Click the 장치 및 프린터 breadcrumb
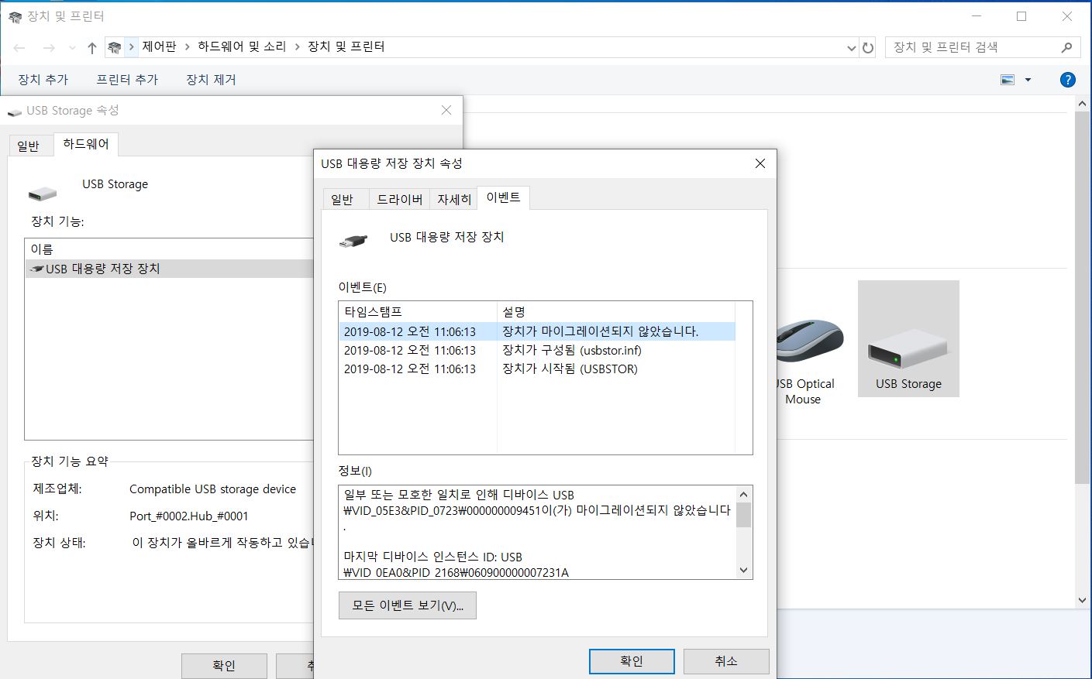 click(x=346, y=46)
